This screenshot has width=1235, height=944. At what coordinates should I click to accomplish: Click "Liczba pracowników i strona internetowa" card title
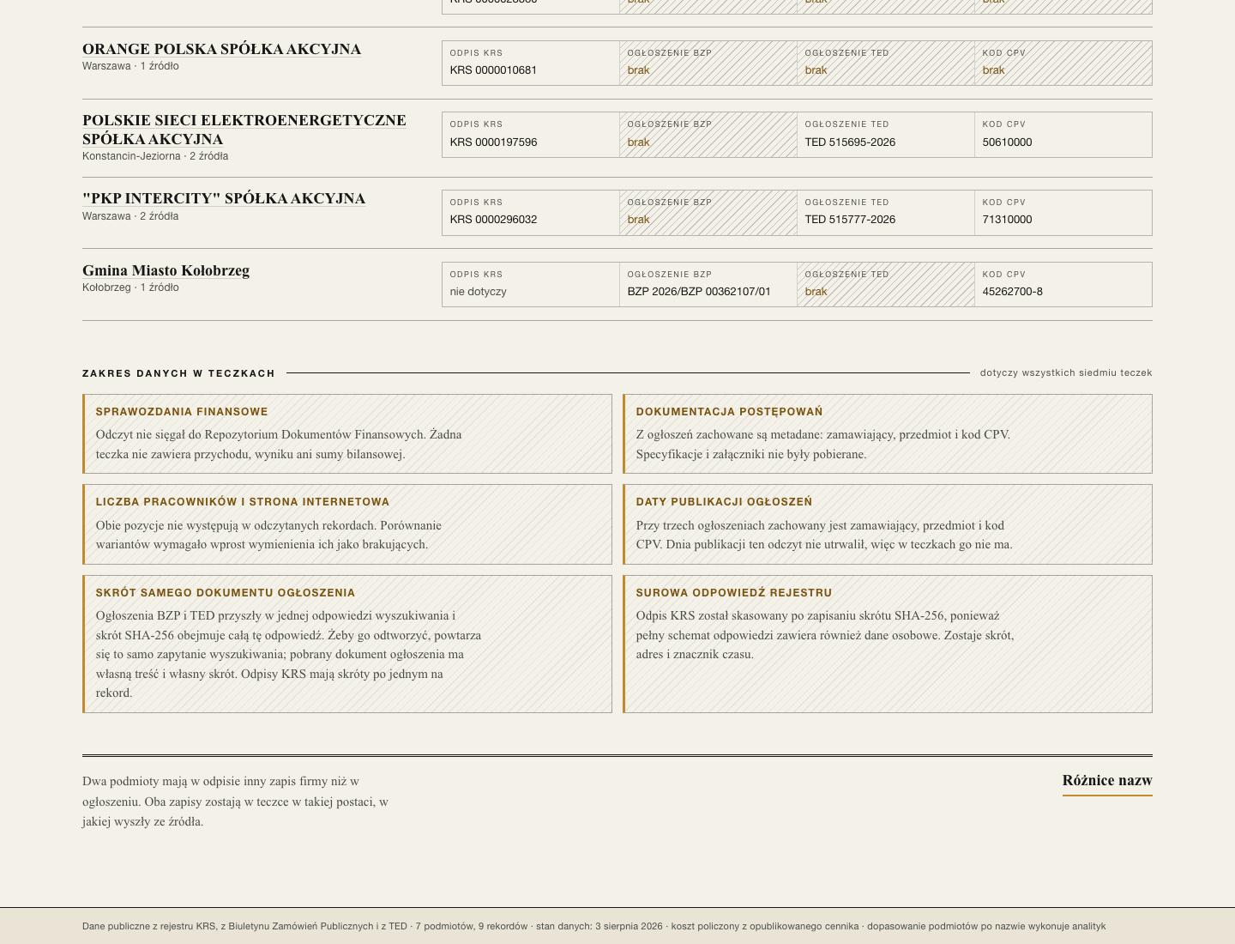tap(243, 502)
